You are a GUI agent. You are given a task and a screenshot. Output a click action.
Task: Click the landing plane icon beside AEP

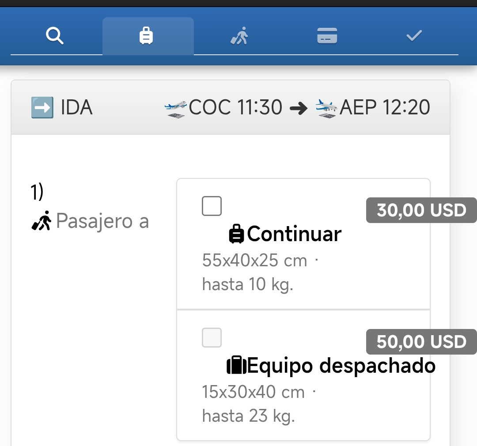tap(327, 109)
